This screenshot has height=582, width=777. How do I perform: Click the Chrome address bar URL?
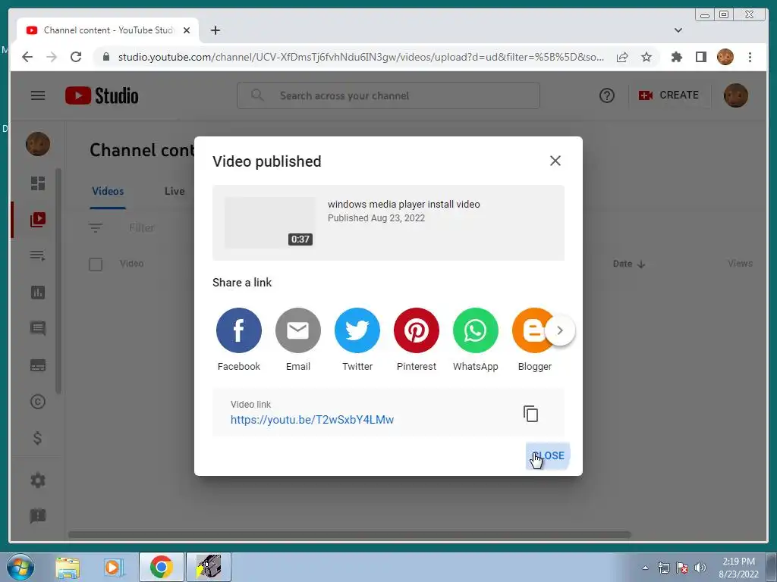360,57
